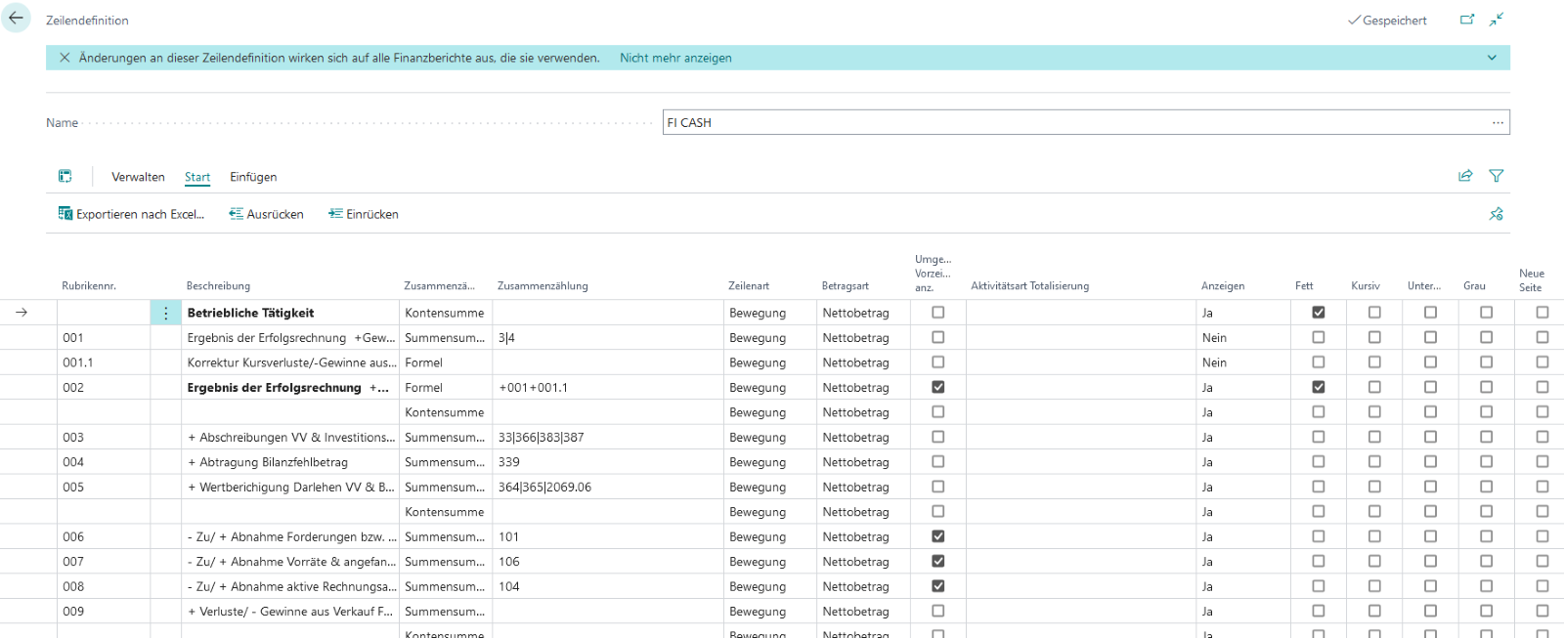Click totaling cell '106' in row 007
Image resolution: width=1564 pixels, height=638 pixels.
point(608,562)
